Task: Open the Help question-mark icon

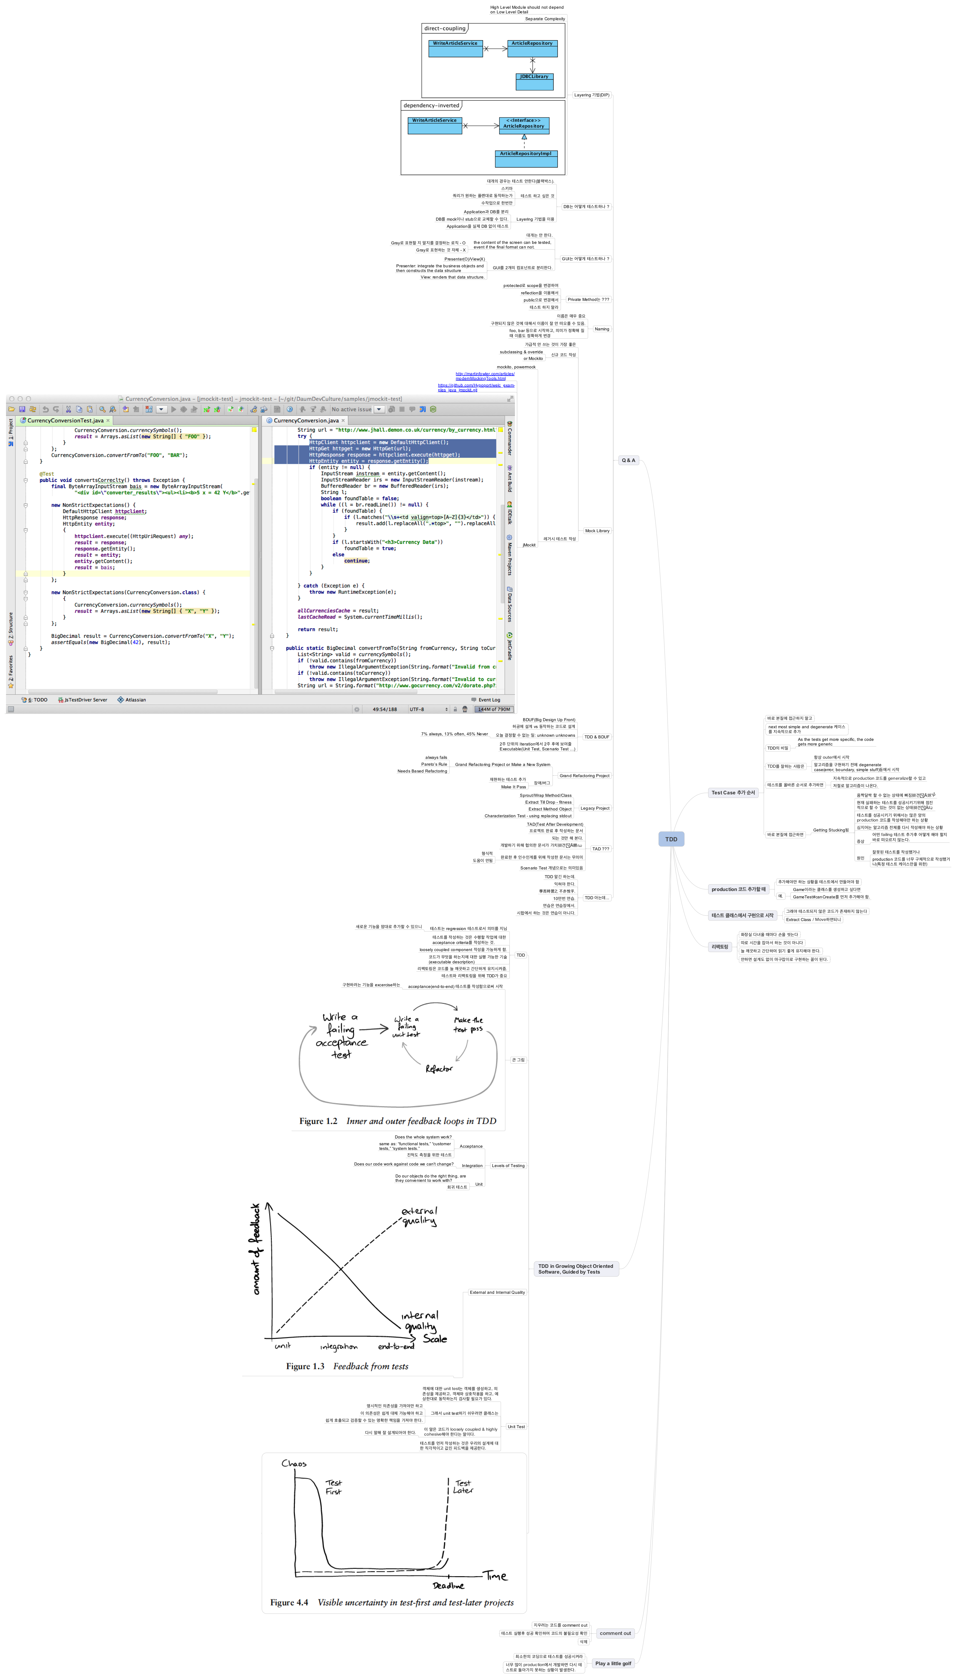Action: point(290,409)
